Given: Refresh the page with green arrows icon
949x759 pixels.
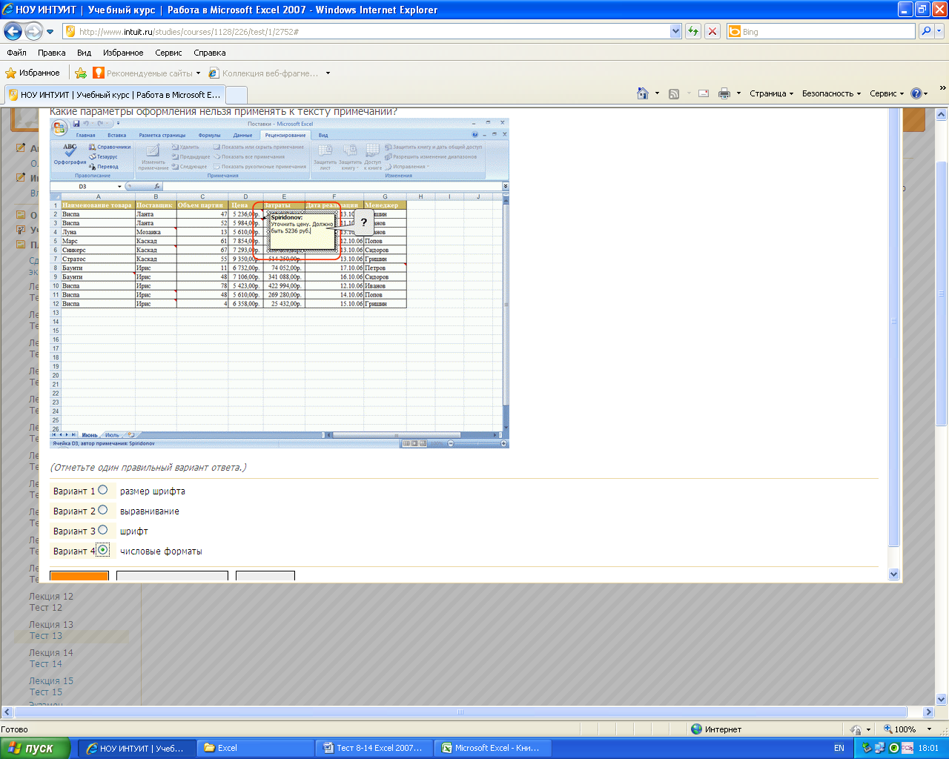Looking at the screenshot, I should coord(693,31).
